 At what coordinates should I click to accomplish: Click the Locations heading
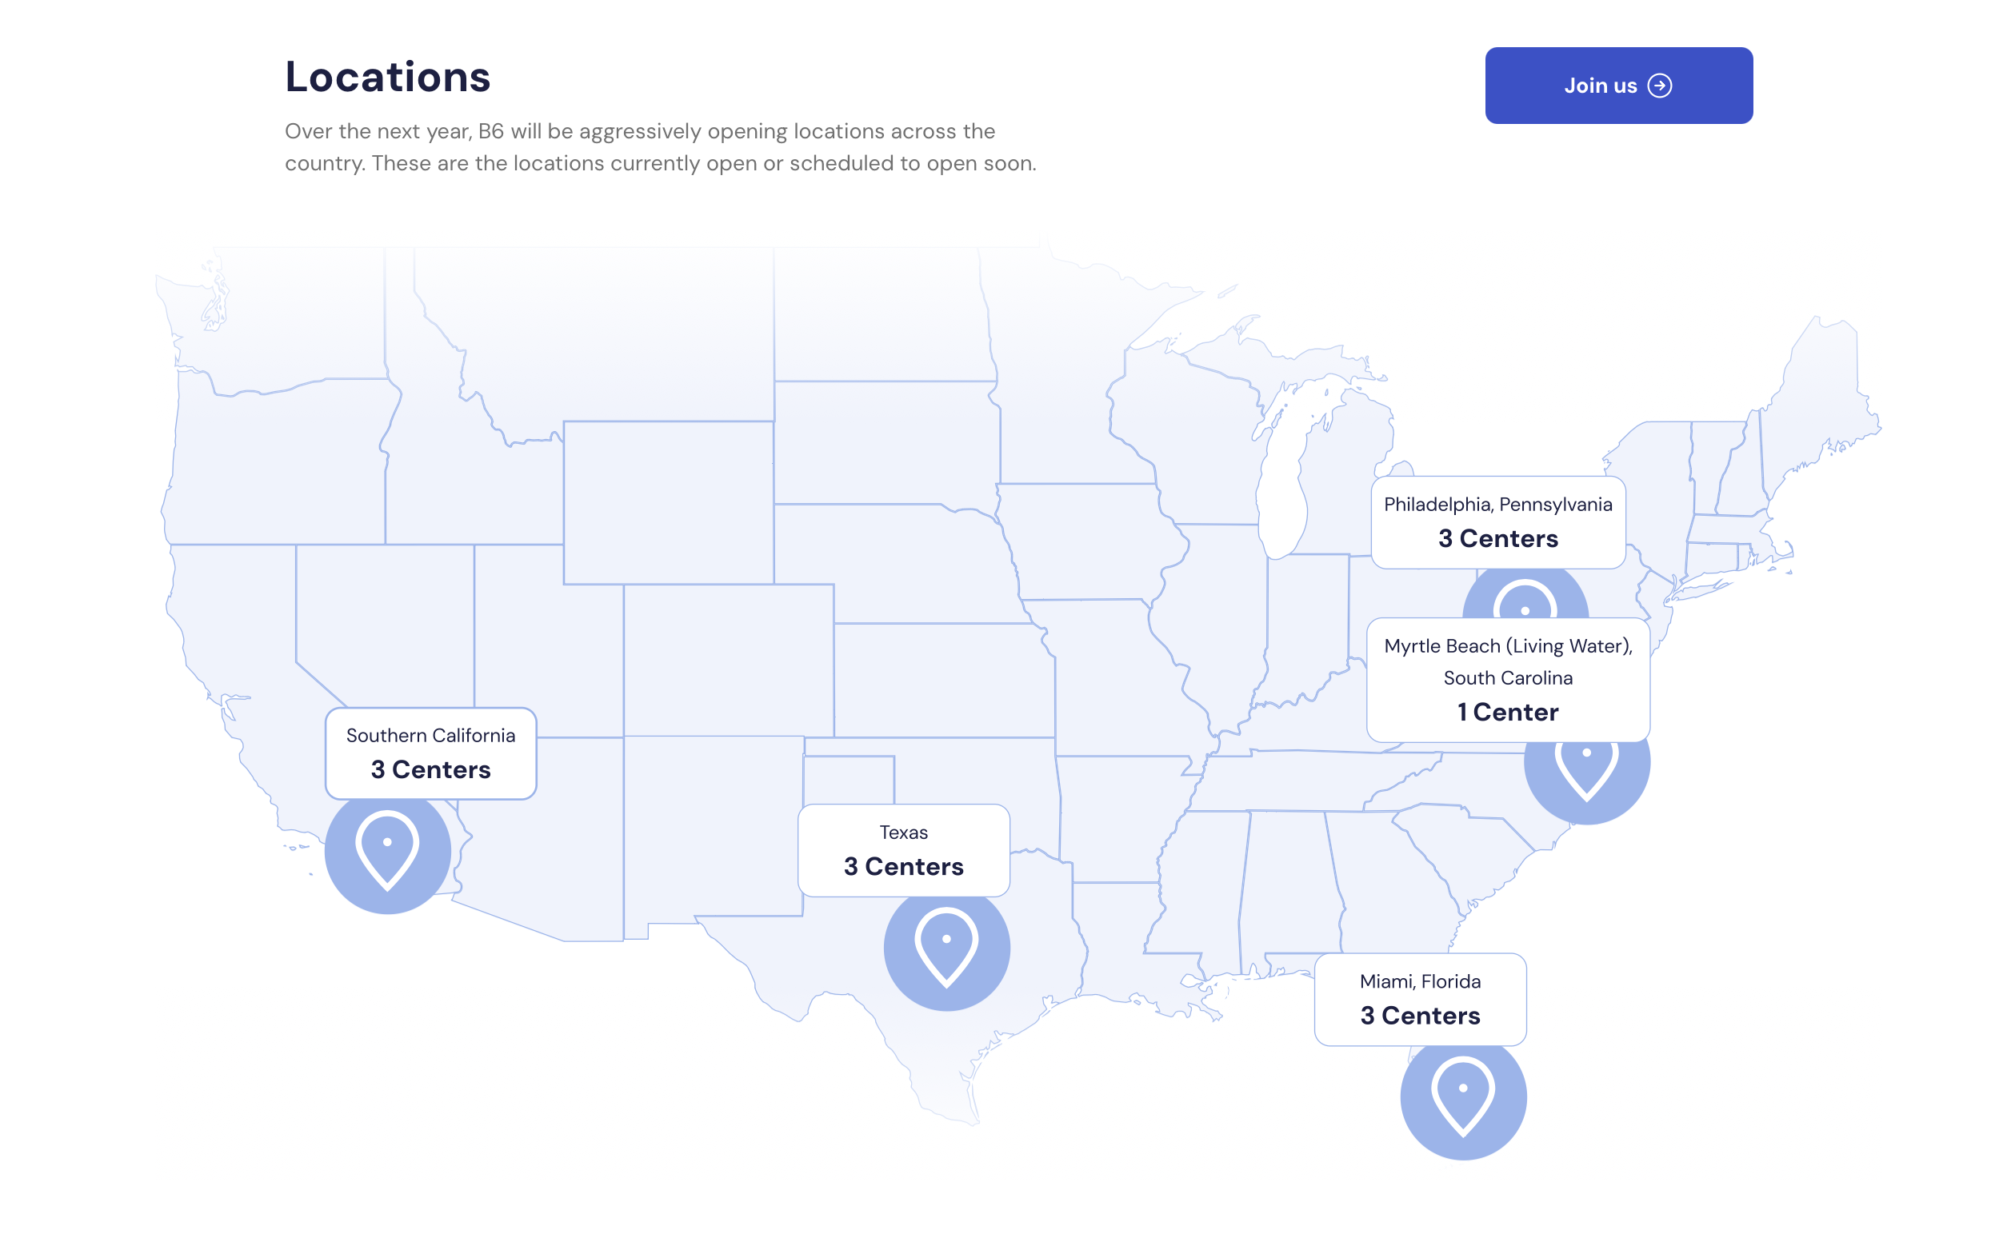[387, 77]
